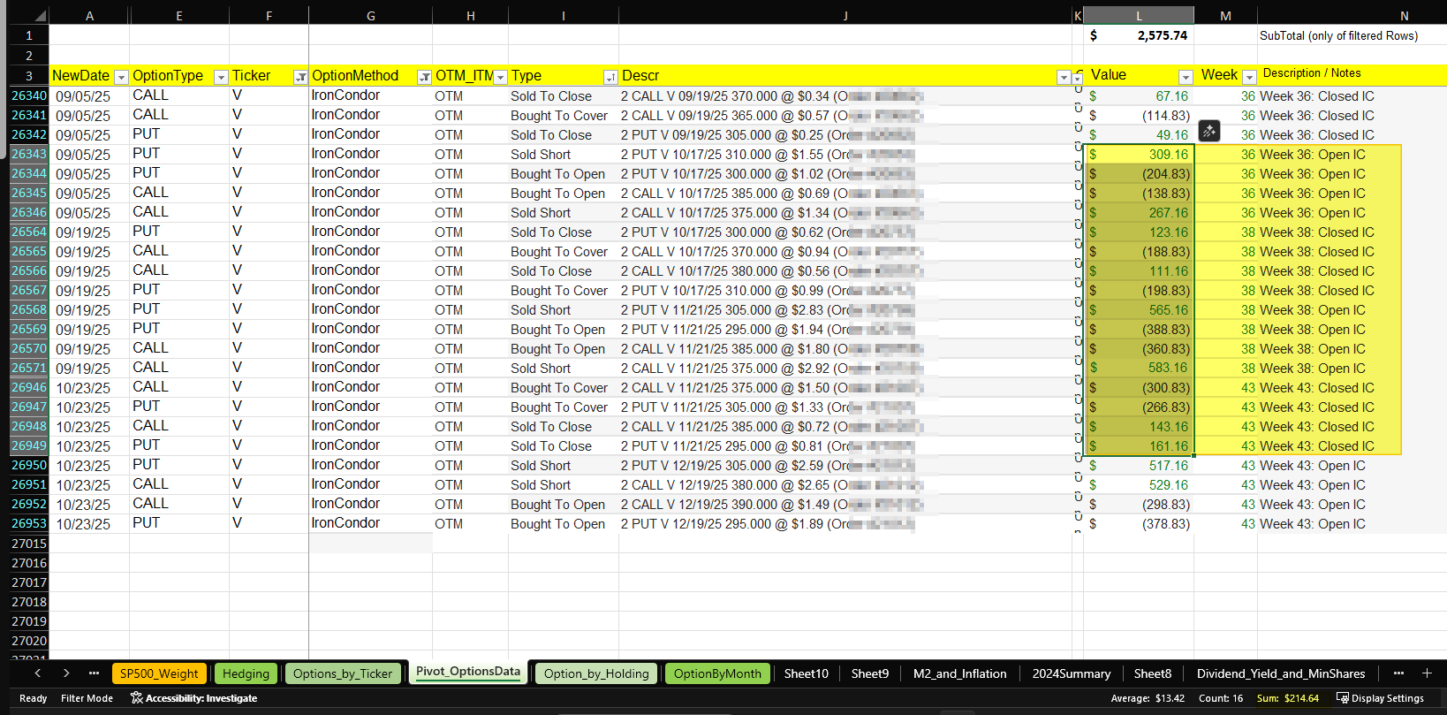Click the ellipsis for more sheets on right
The image size is (1447, 715).
click(1398, 673)
